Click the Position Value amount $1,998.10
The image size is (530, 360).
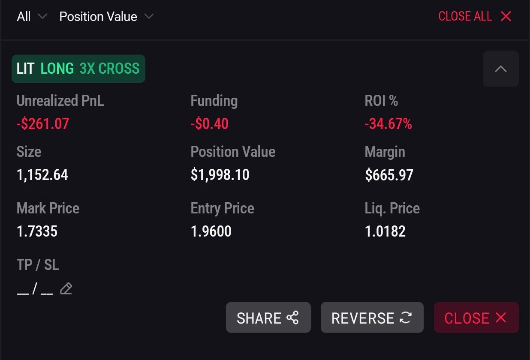[220, 175]
